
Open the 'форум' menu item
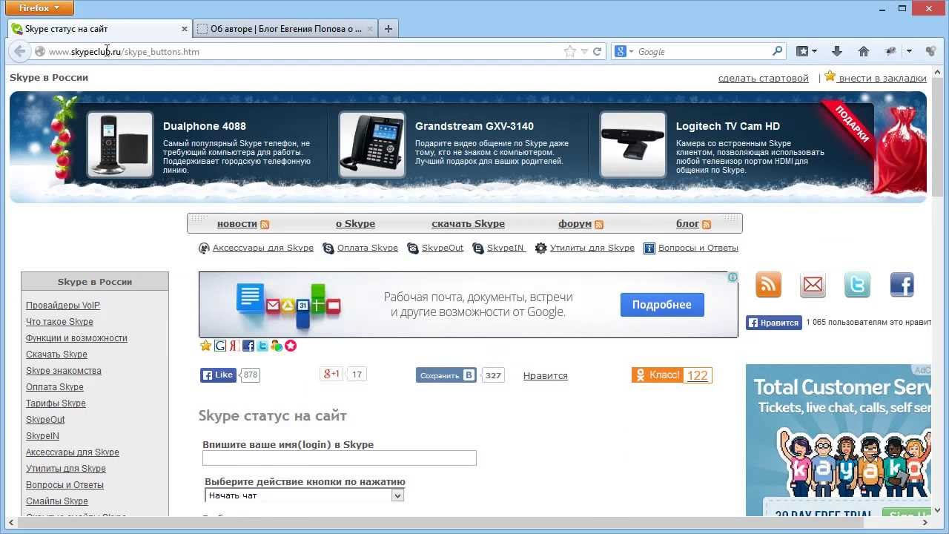(x=575, y=223)
